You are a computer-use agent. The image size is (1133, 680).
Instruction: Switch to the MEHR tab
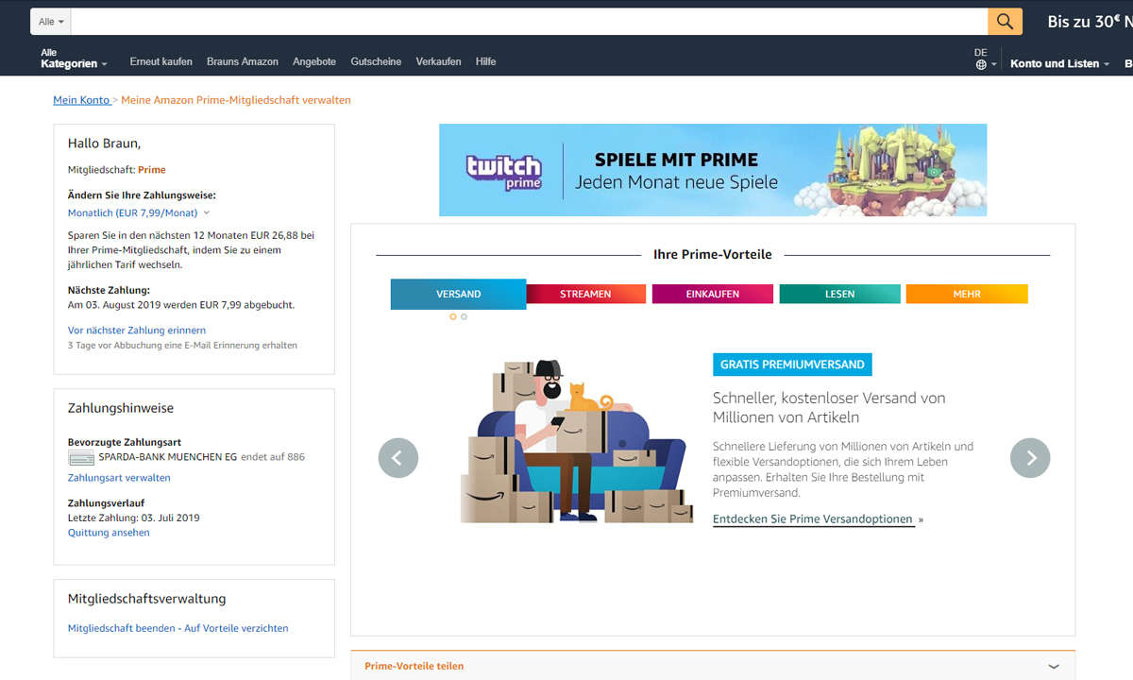point(967,294)
